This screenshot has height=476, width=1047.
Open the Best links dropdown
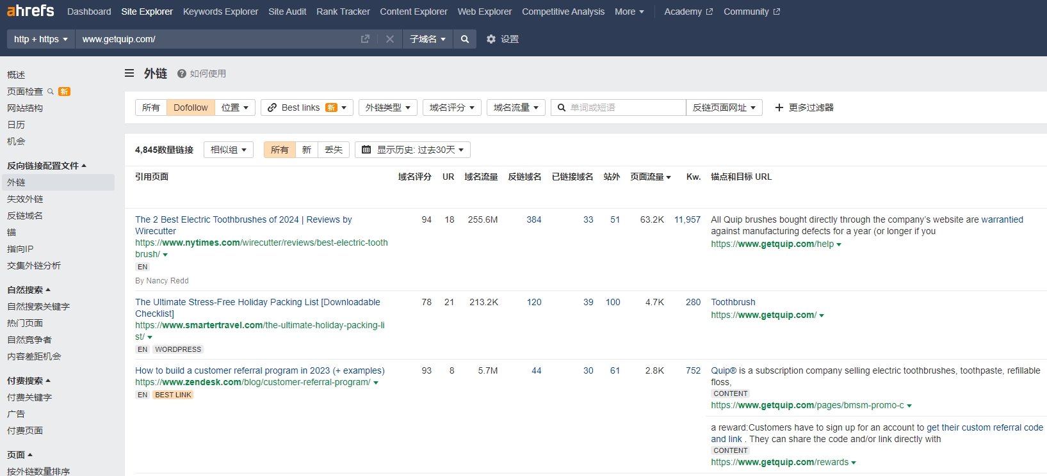click(x=307, y=107)
